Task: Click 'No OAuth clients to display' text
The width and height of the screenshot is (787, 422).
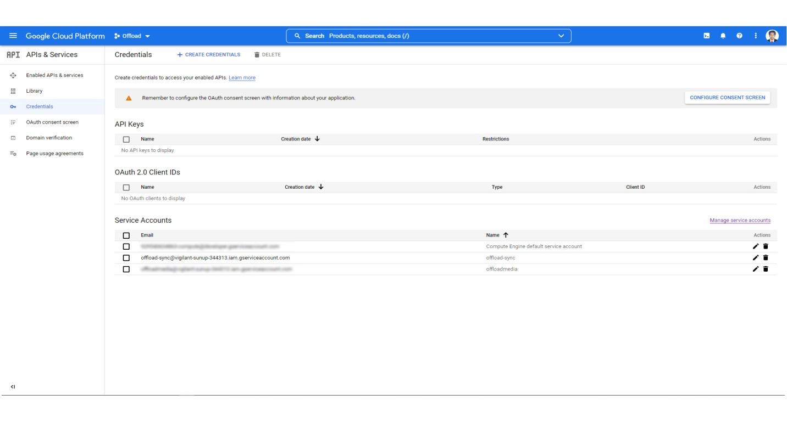Action: [x=153, y=198]
